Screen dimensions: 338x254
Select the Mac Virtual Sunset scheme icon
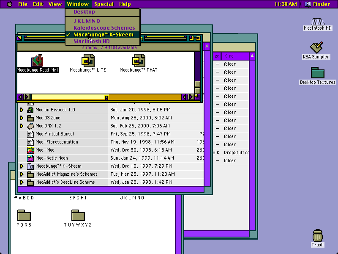click(30, 134)
